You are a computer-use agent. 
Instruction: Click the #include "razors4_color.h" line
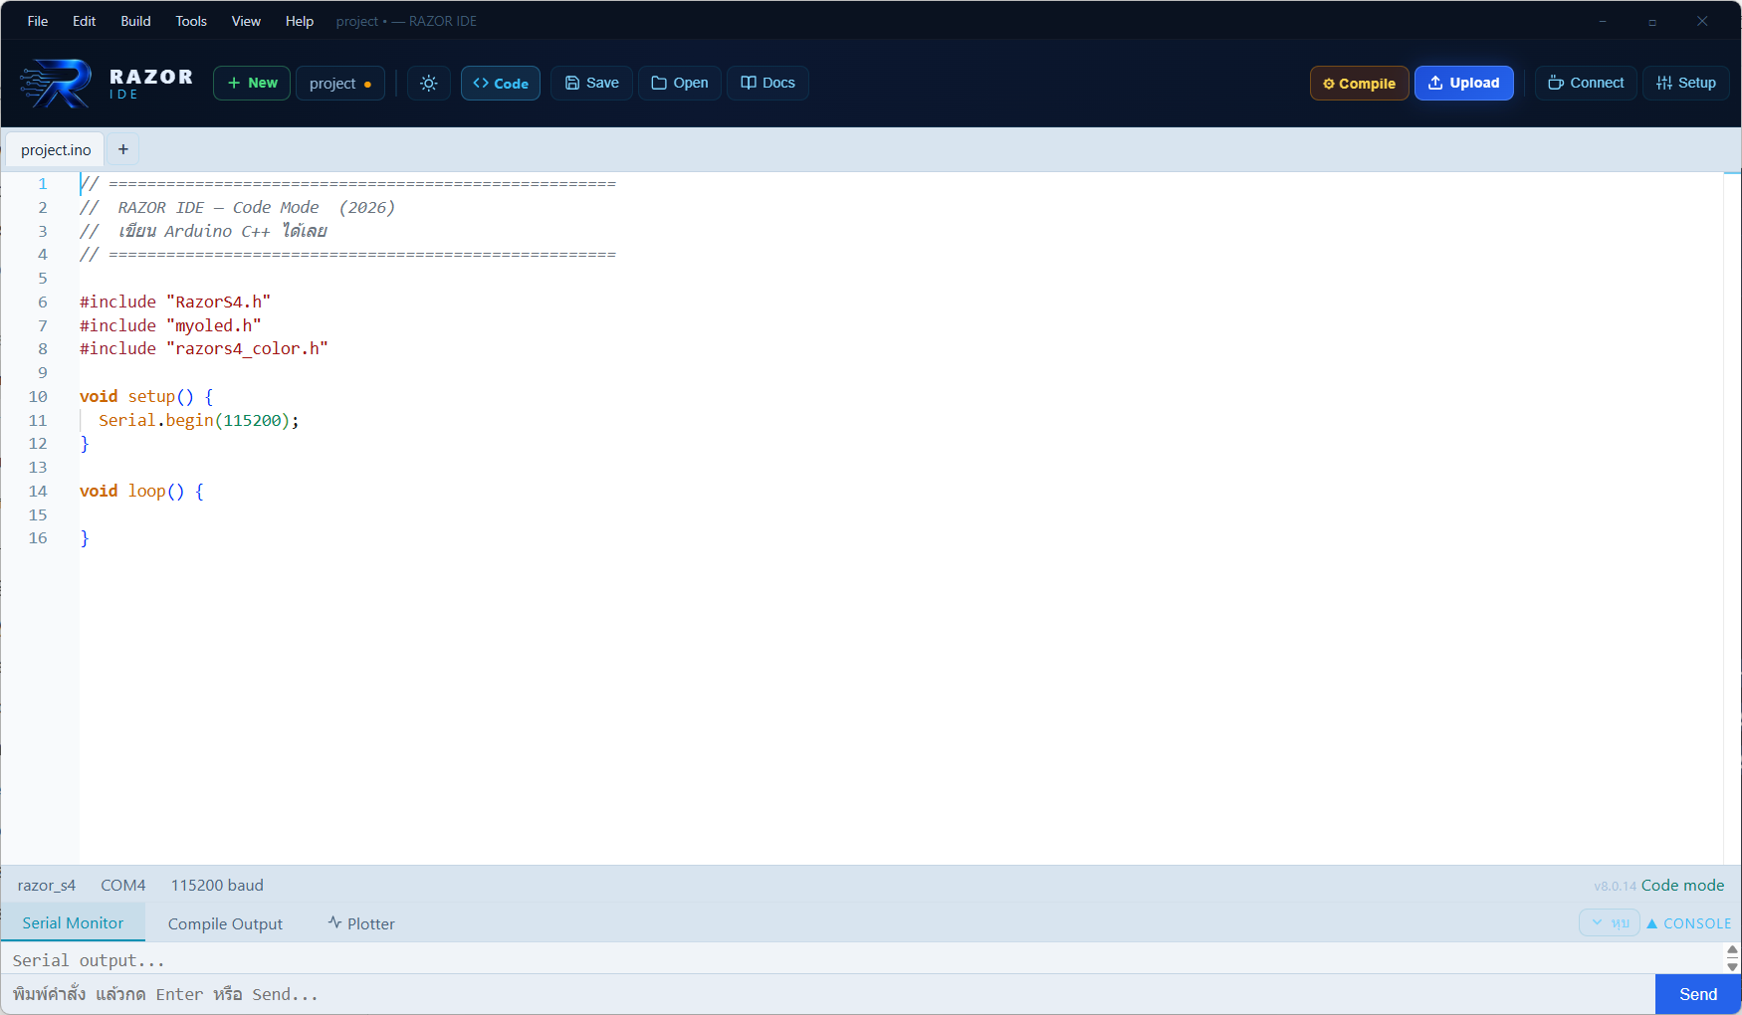pyautogui.click(x=204, y=348)
